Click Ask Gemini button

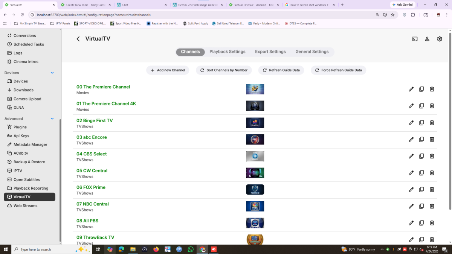(x=403, y=5)
